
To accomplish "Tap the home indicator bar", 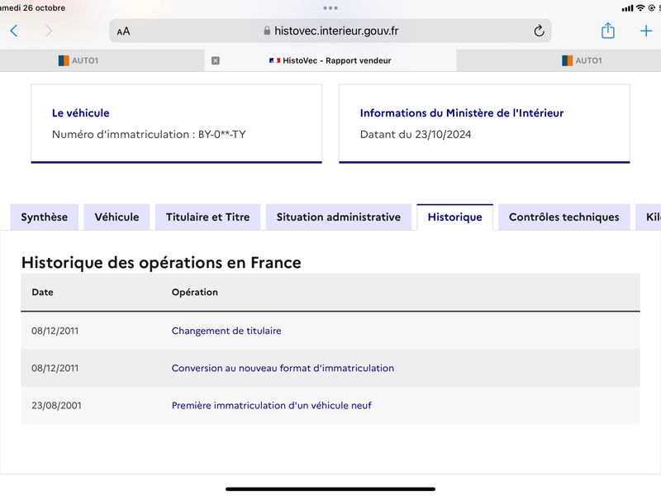I will coord(330,489).
